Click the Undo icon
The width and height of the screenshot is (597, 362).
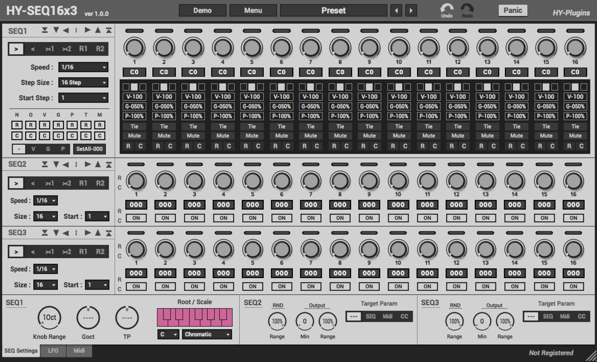tap(446, 8)
